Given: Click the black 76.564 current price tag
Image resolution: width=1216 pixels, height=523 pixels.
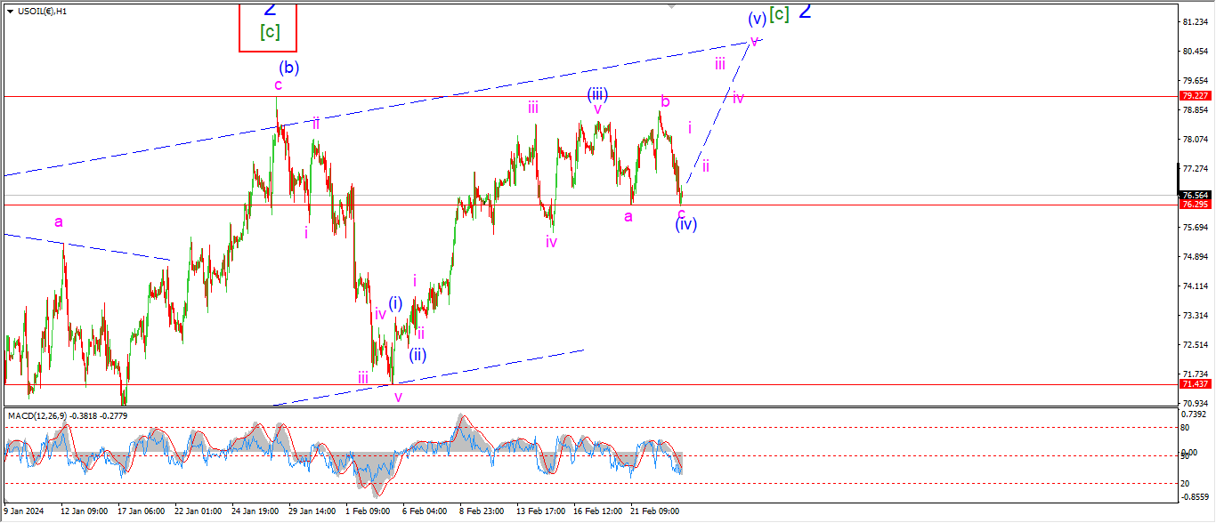Looking at the screenshot, I should tap(1193, 195).
